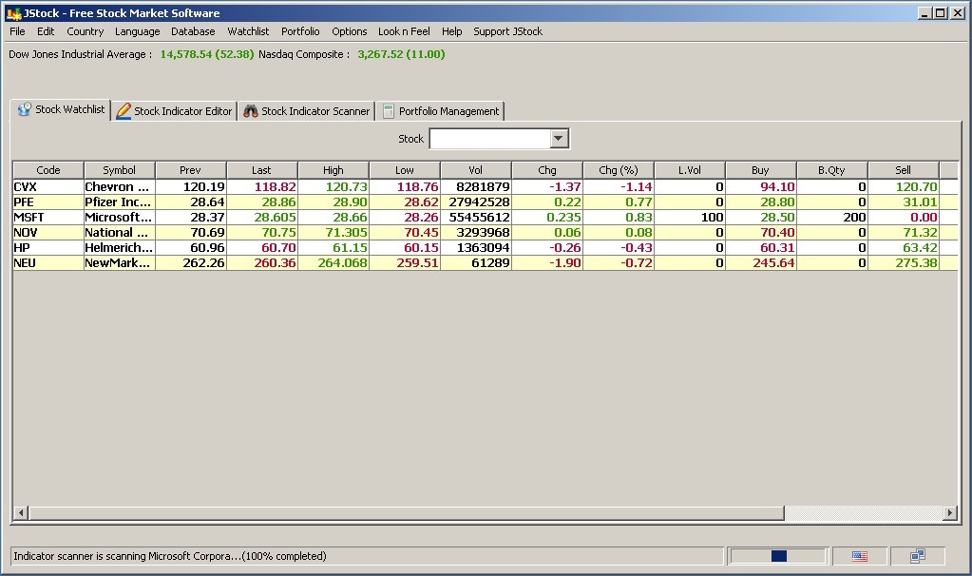Sort table by the Last column header

[x=261, y=170]
